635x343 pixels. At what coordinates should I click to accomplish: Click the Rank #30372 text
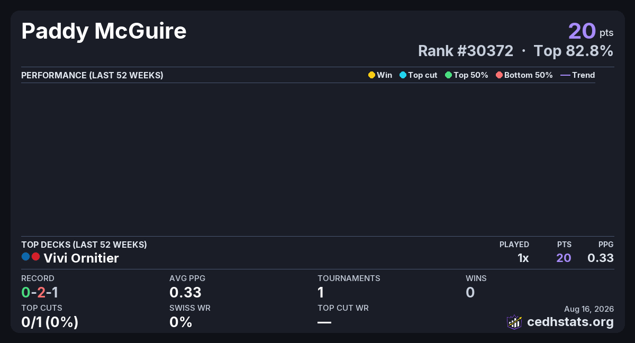[466, 51]
